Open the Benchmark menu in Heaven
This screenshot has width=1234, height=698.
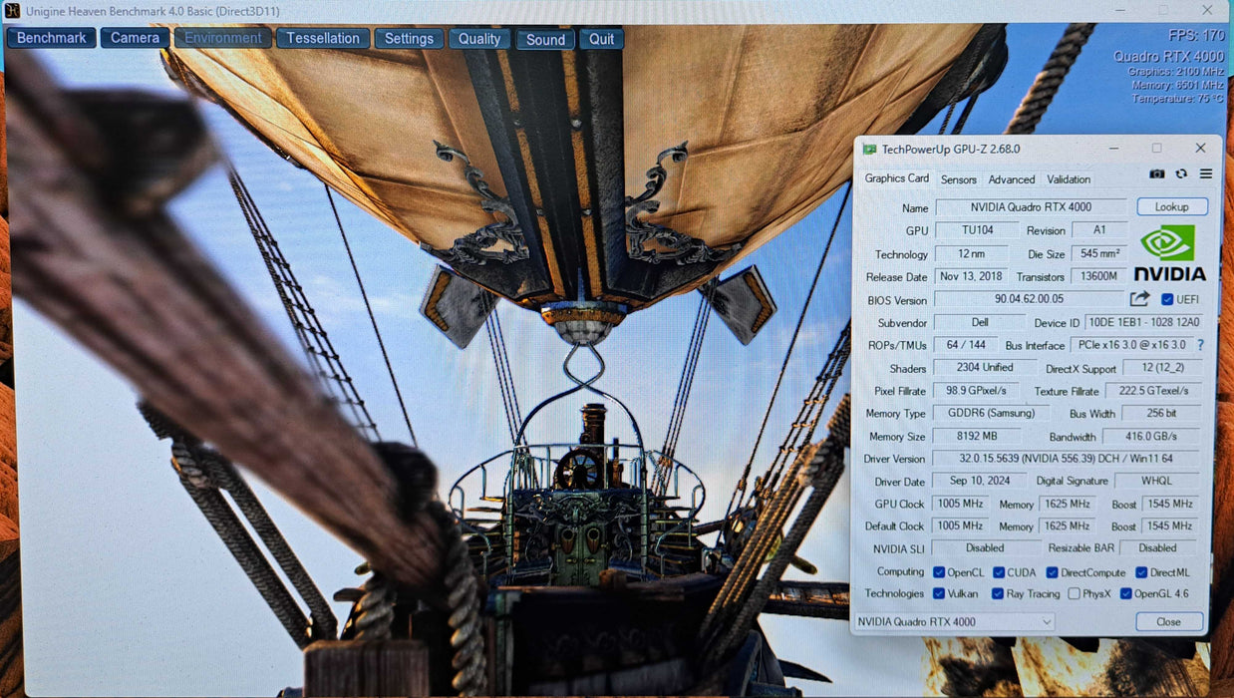[x=52, y=38]
